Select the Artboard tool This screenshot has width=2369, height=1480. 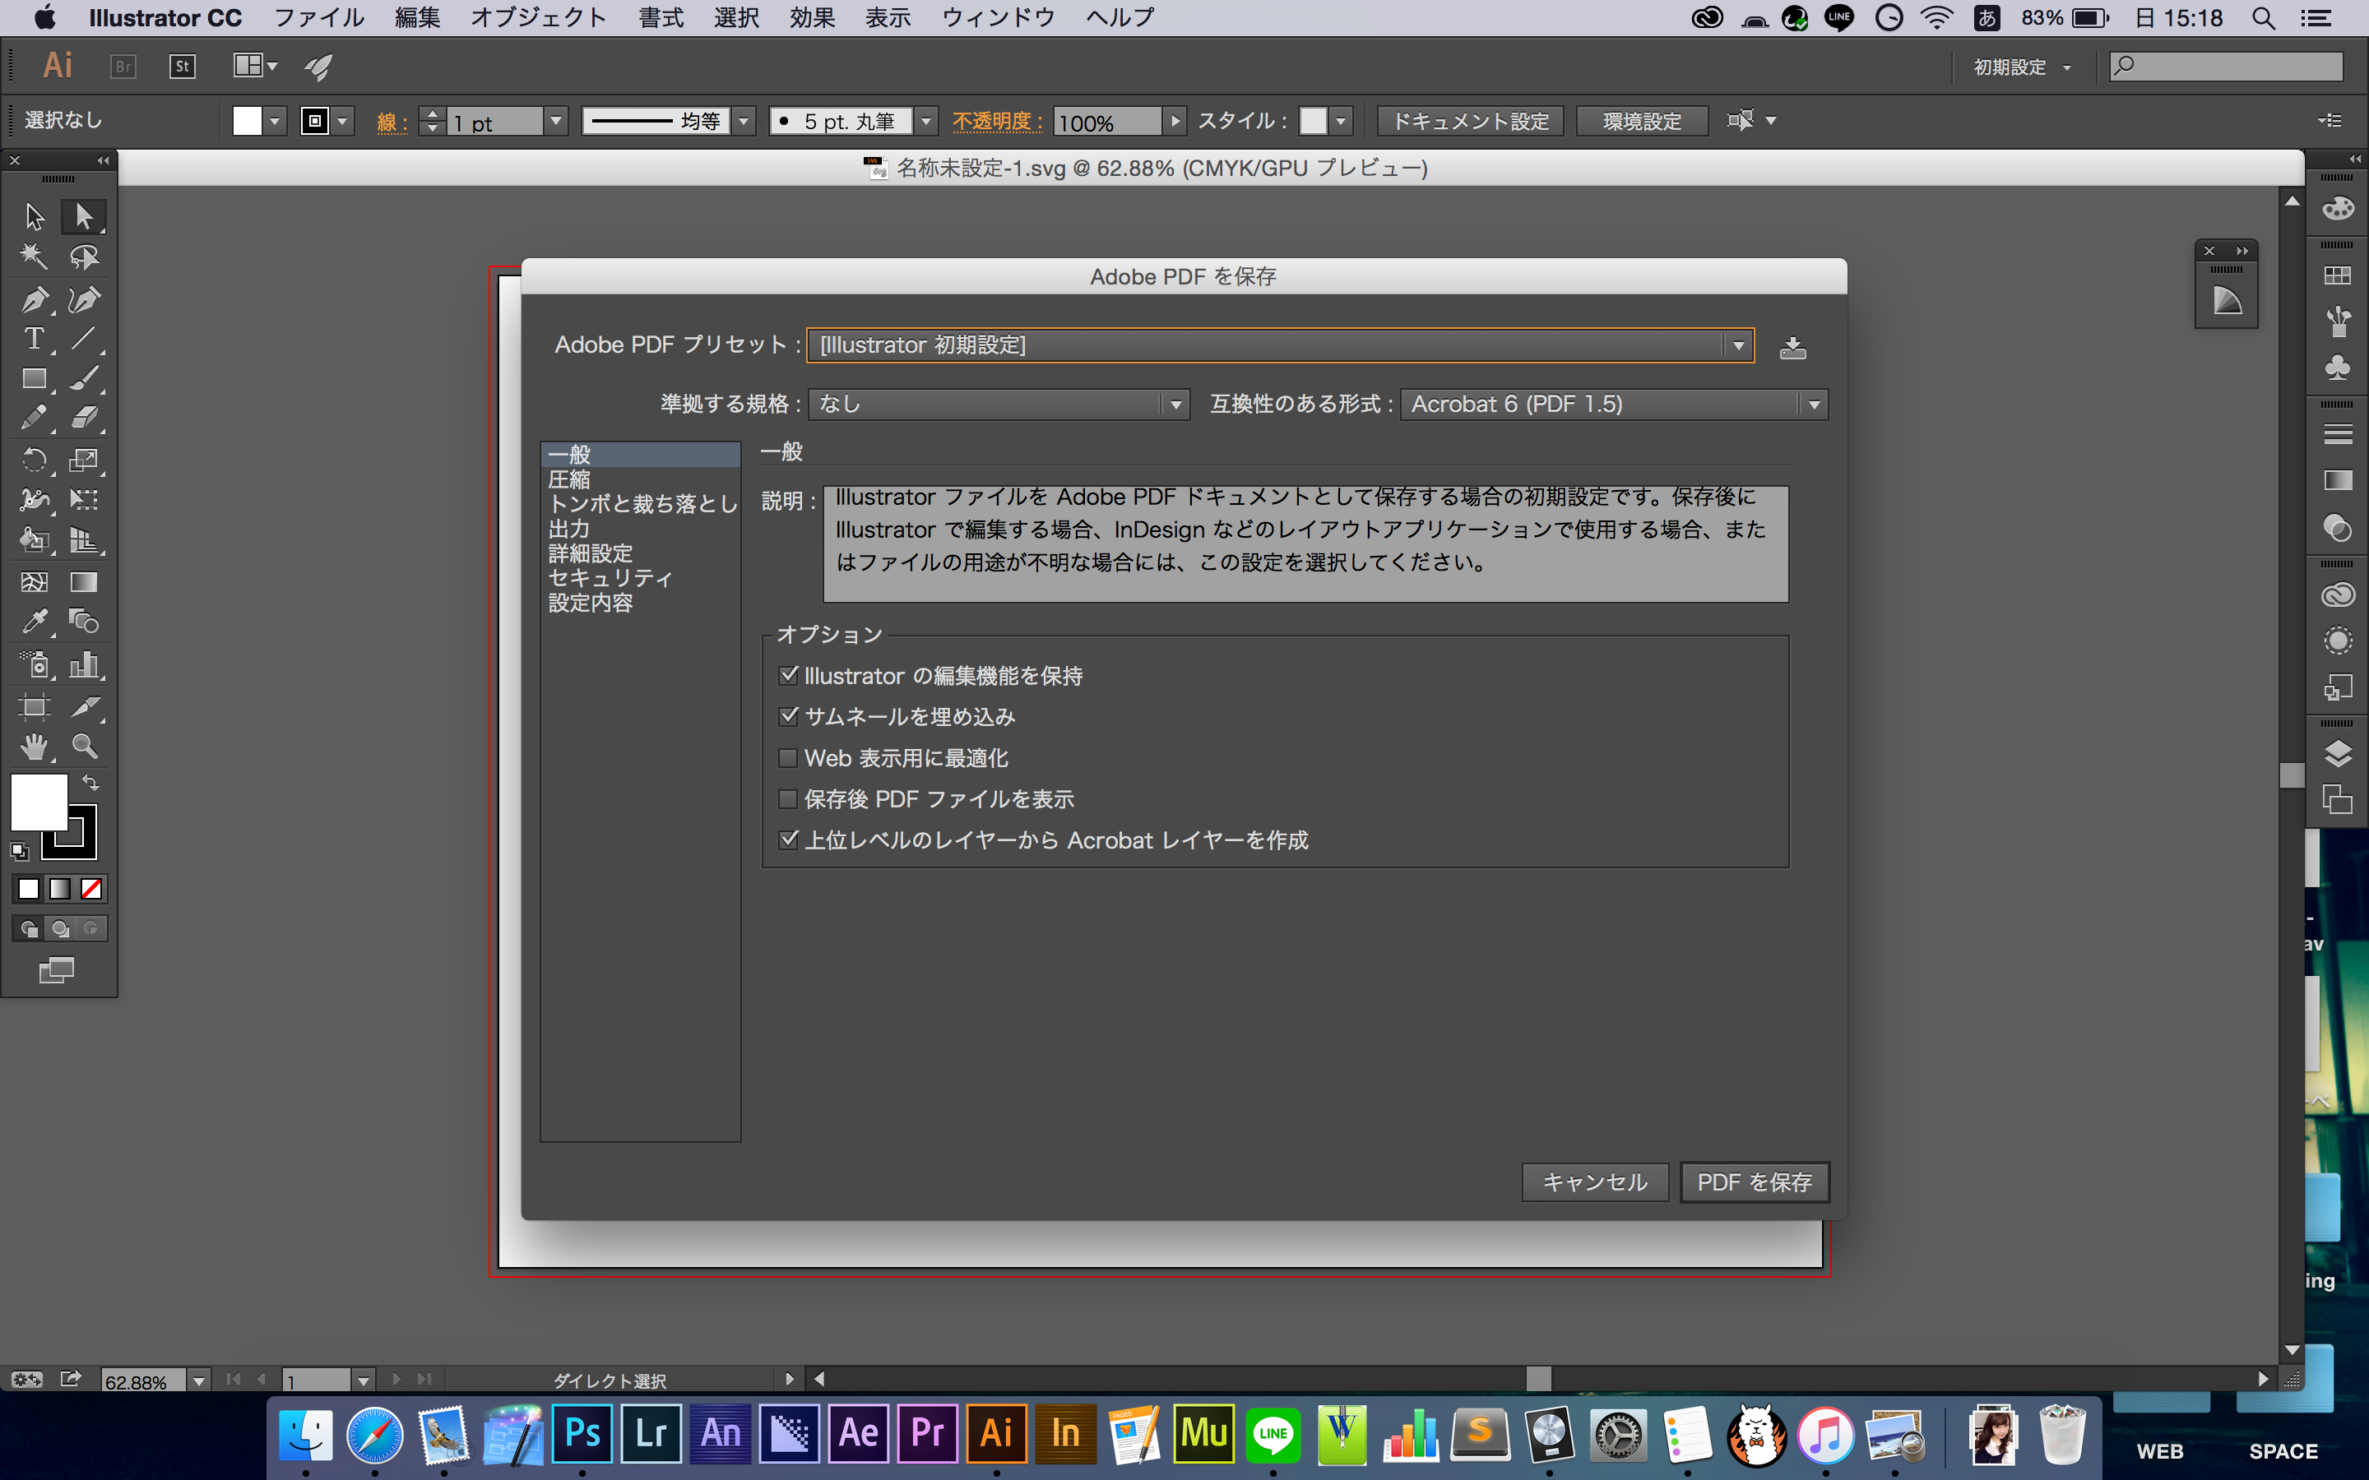pyautogui.click(x=35, y=707)
